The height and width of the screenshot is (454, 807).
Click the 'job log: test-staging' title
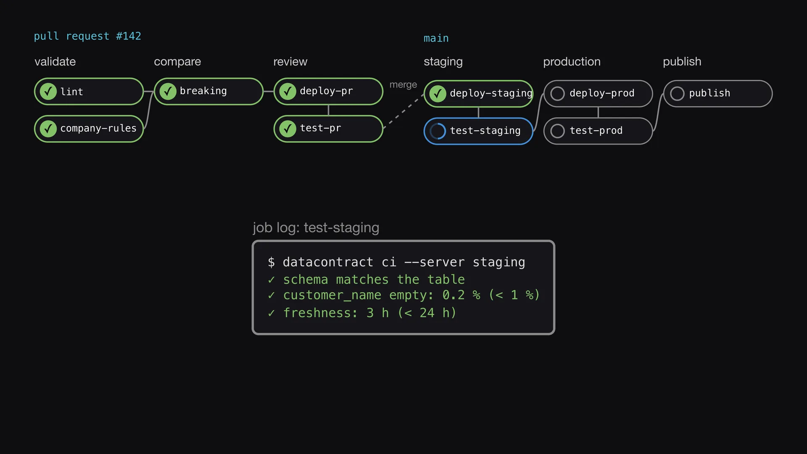(x=316, y=227)
